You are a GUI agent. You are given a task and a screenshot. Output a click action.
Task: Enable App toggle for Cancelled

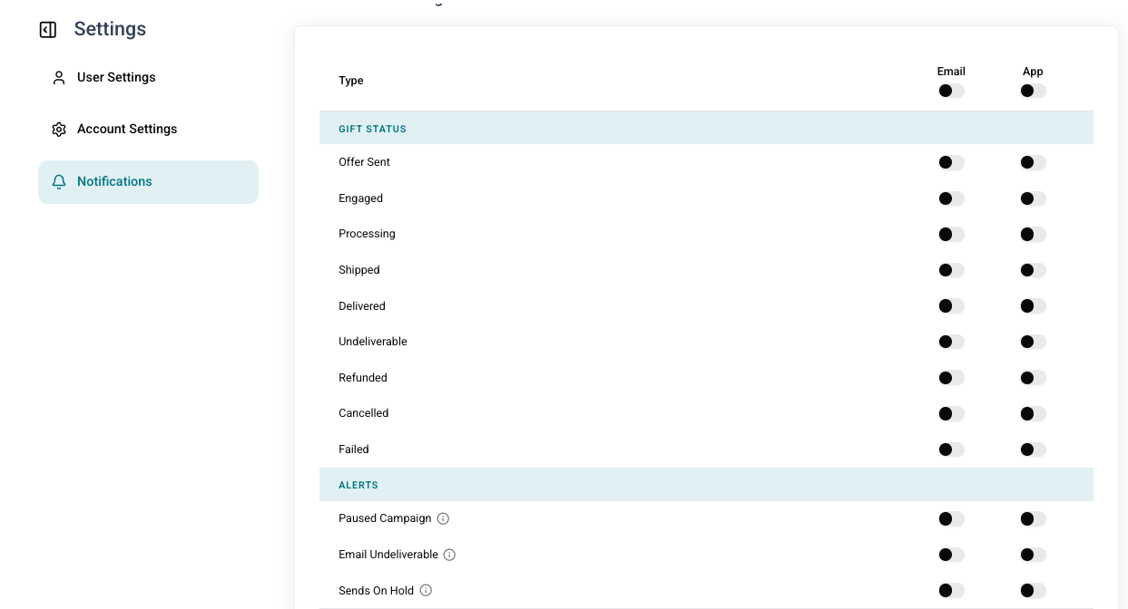click(x=1033, y=413)
